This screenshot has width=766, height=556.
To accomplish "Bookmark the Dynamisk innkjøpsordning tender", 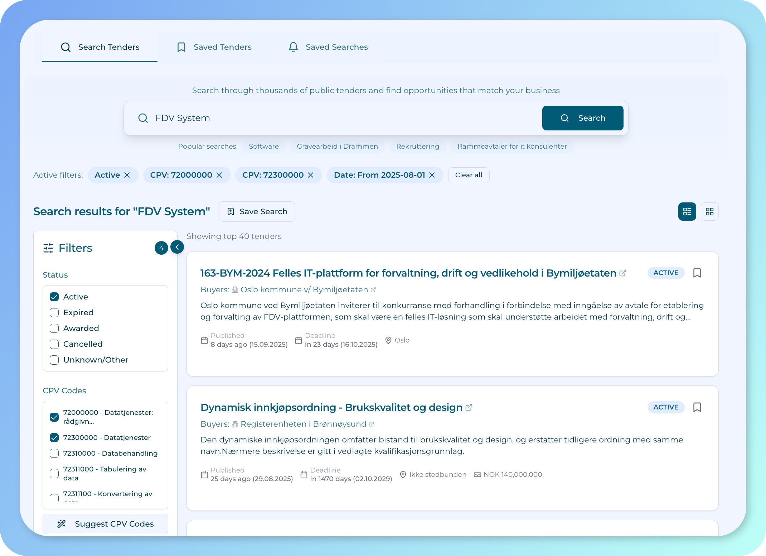I will coord(697,407).
